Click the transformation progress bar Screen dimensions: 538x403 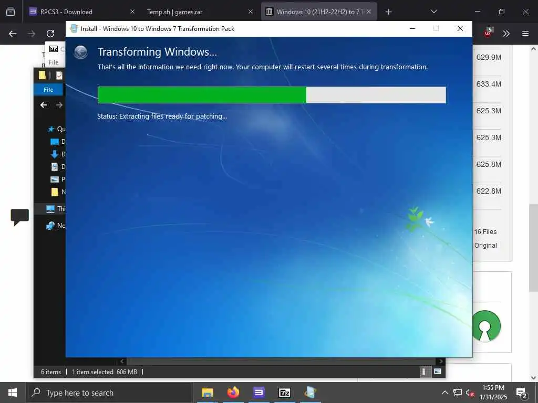pyautogui.click(x=272, y=95)
